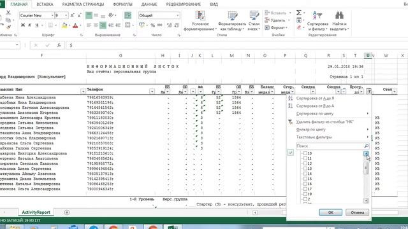Screen dimensions: 408x229
Task: Decrease indent in the alignment group
Action: pos(111,25)
